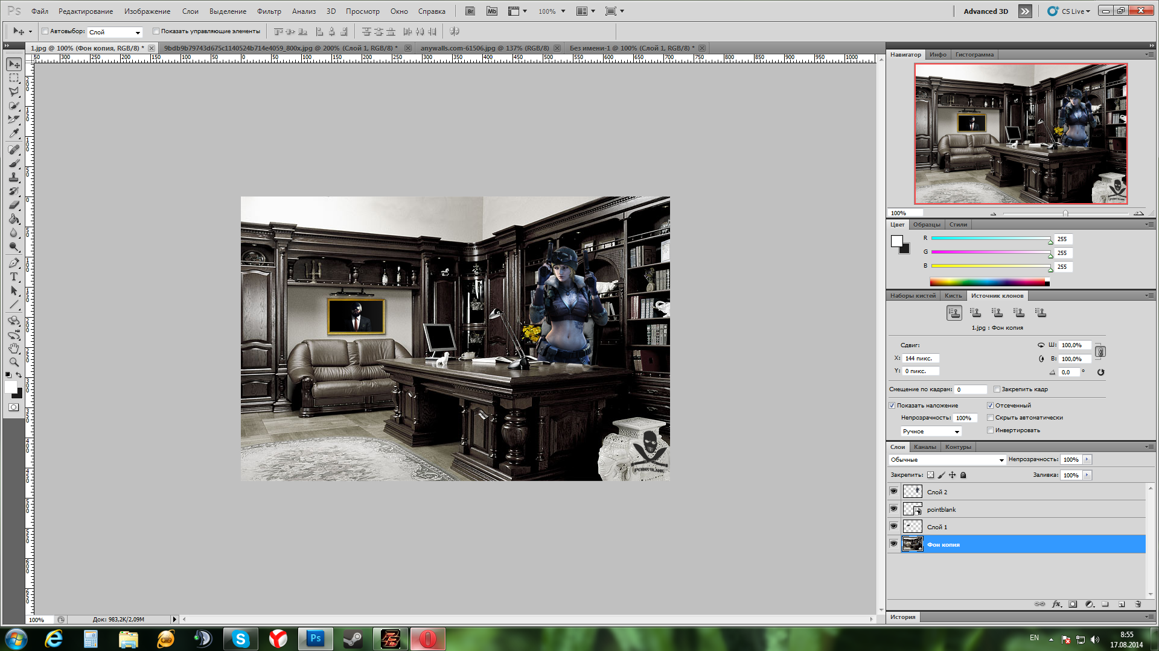
Task: Open blend mode dropdown Обычные
Action: pos(947,460)
